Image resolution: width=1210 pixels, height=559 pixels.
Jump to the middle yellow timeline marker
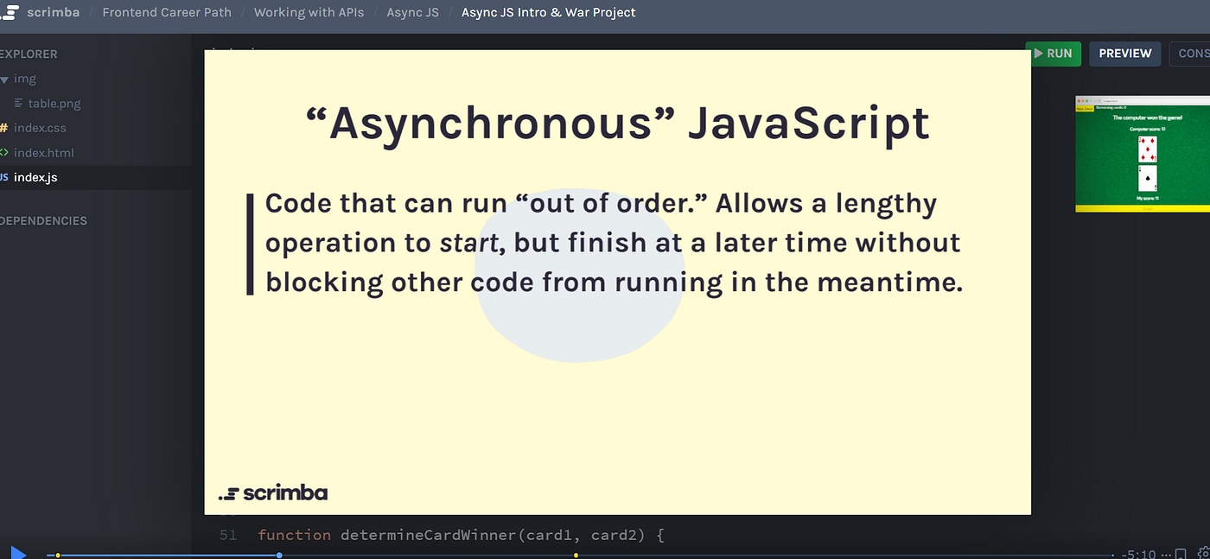tap(576, 555)
